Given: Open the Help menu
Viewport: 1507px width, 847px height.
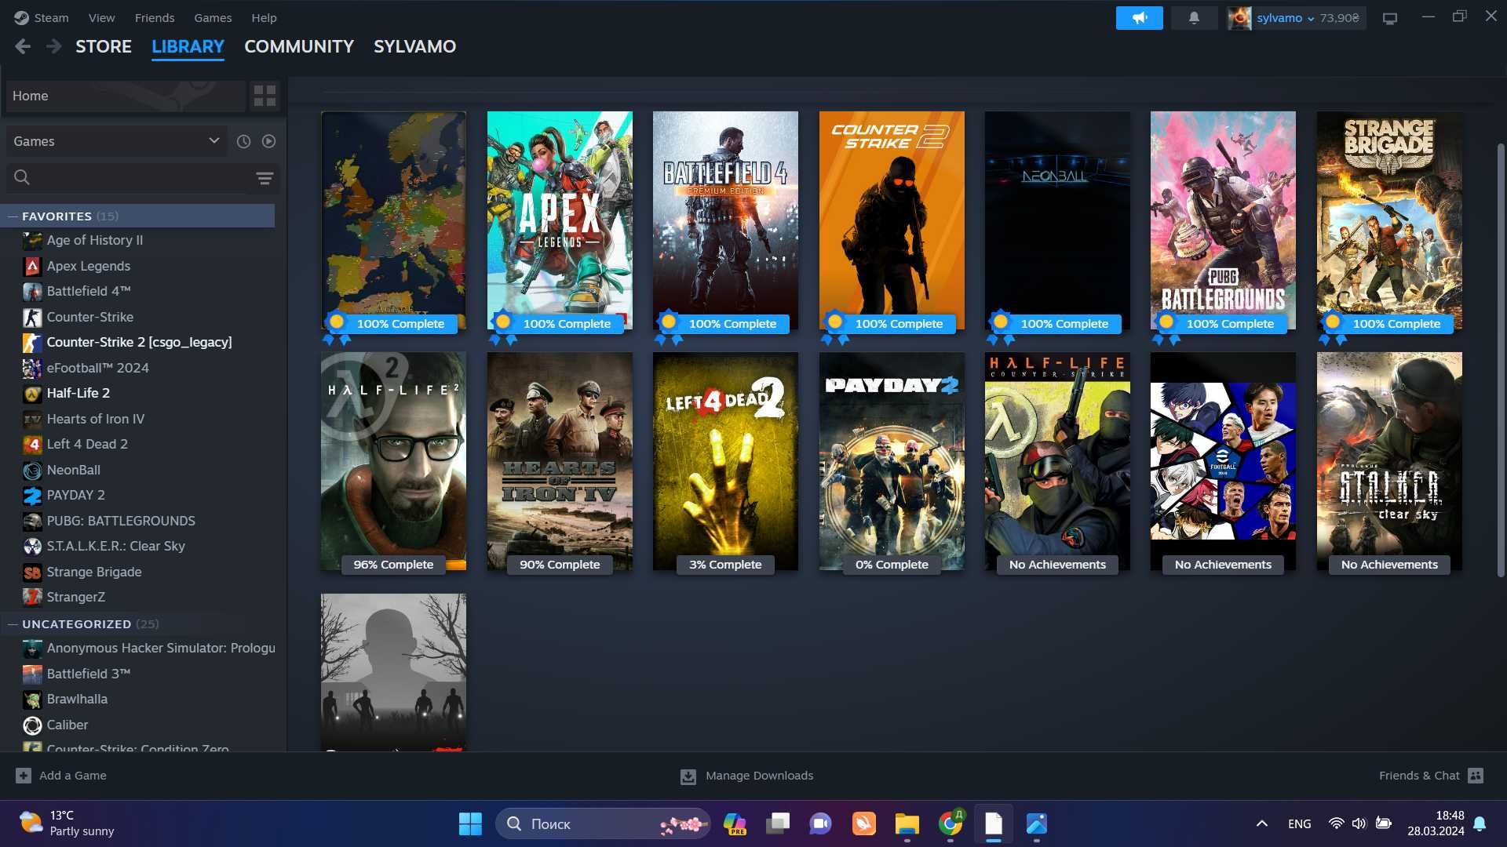Looking at the screenshot, I should [x=264, y=17].
